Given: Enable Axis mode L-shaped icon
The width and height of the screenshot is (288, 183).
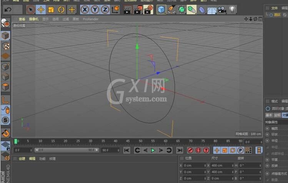Looking at the screenshot, I should (5, 100).
